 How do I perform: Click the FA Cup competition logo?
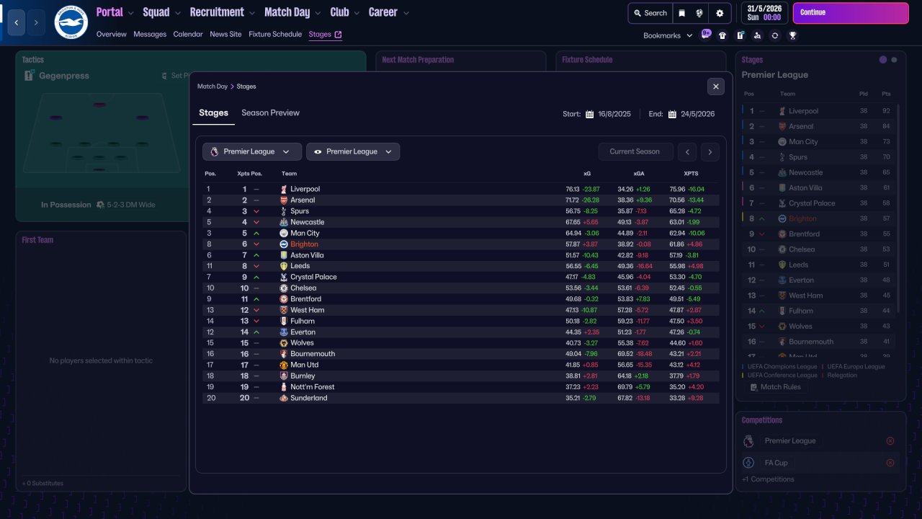(x=748, y=463)
